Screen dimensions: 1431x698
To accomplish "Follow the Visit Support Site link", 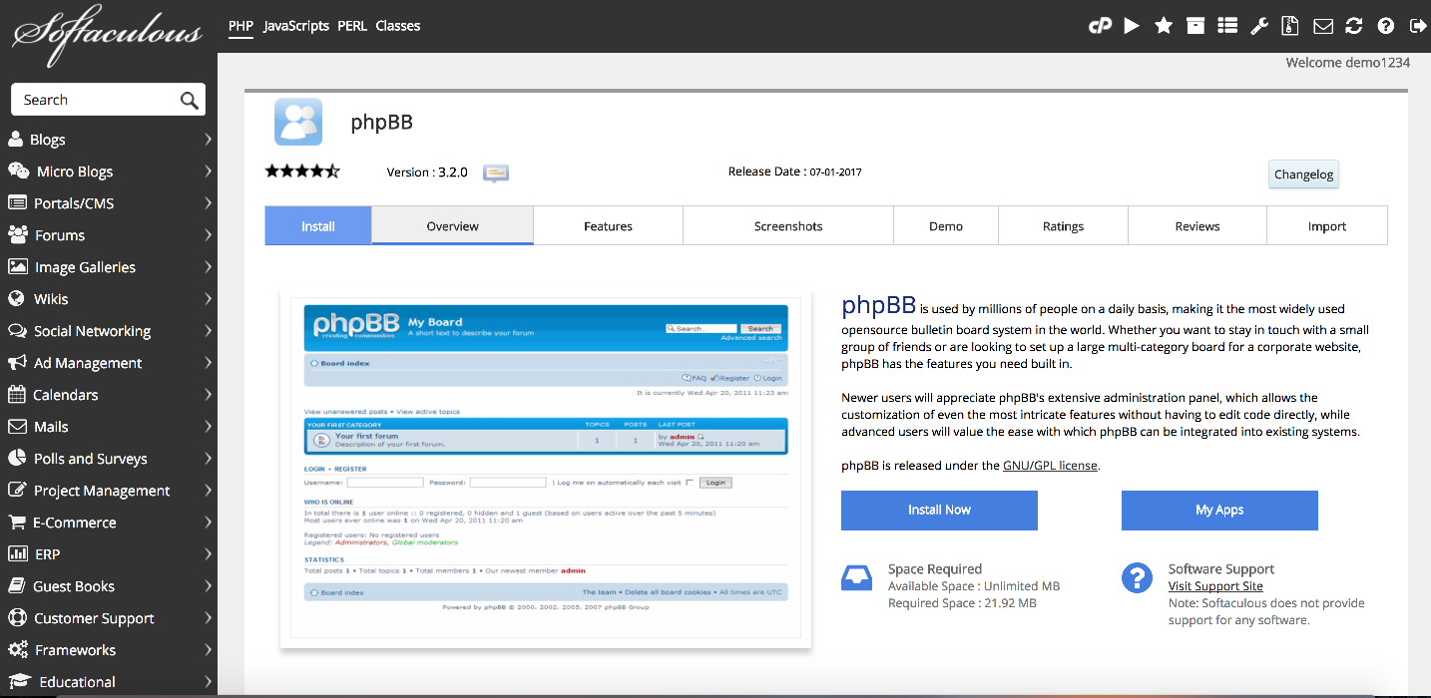I will point(1215,586).
